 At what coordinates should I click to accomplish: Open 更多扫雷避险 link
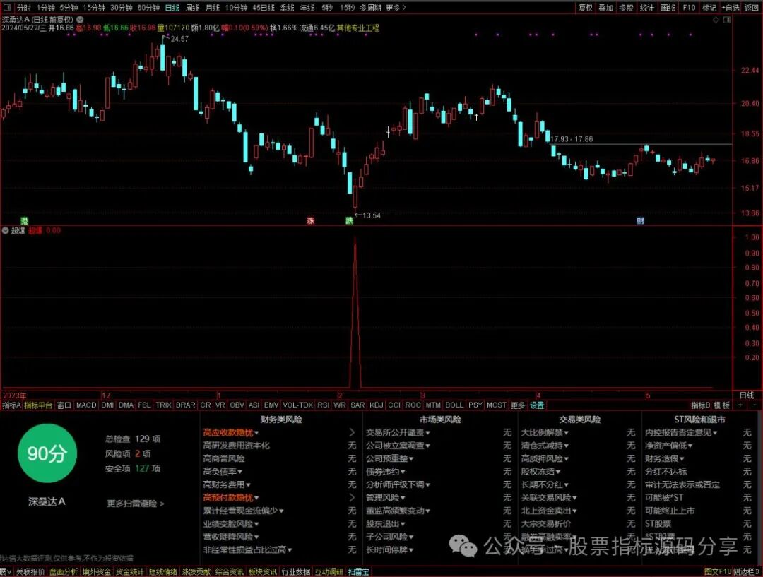(x=136, y=504)
